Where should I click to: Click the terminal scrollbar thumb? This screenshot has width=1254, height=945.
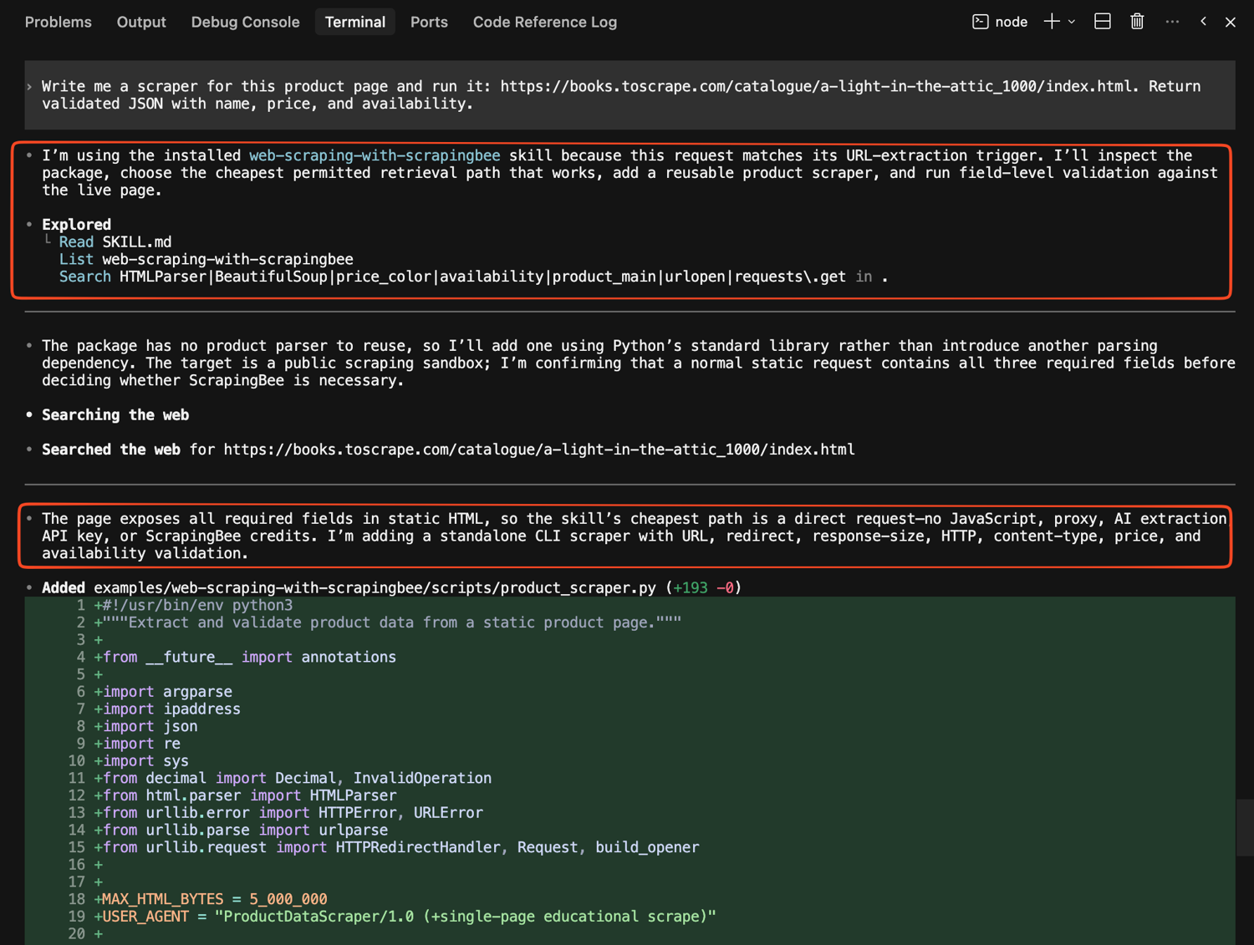pyautogui.click(x=1245, y=827)
